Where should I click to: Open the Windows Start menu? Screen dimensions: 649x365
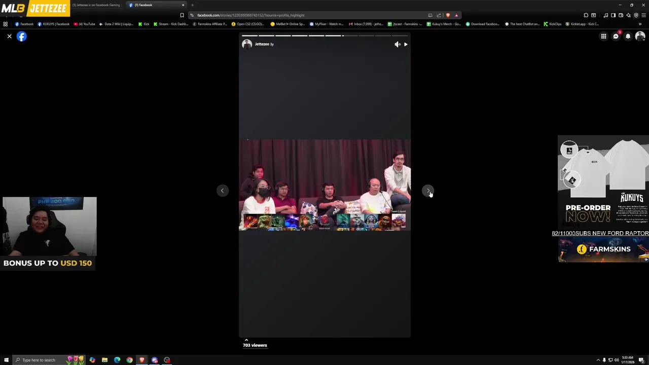[x=6, y=360]
